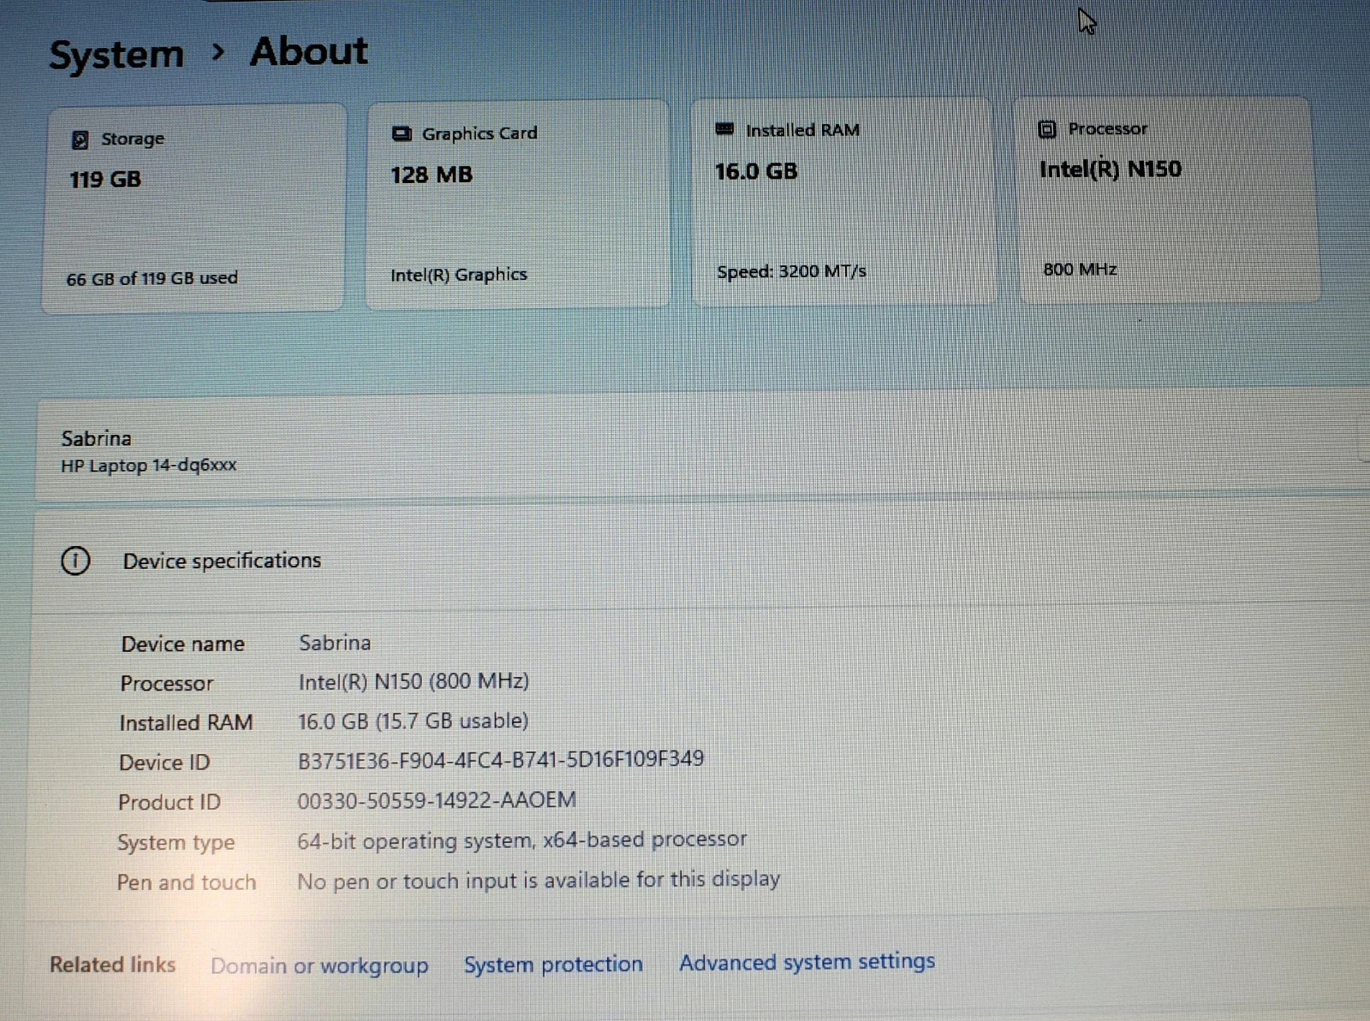Open the Installed RAM 16.0 GB card

point(843,200)
